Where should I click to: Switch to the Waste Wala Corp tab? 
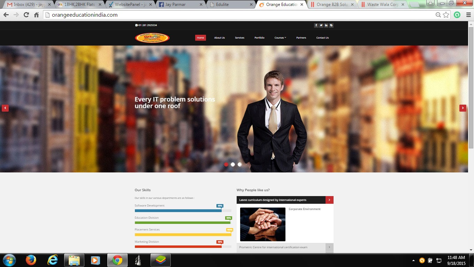(x=382, y=5)
